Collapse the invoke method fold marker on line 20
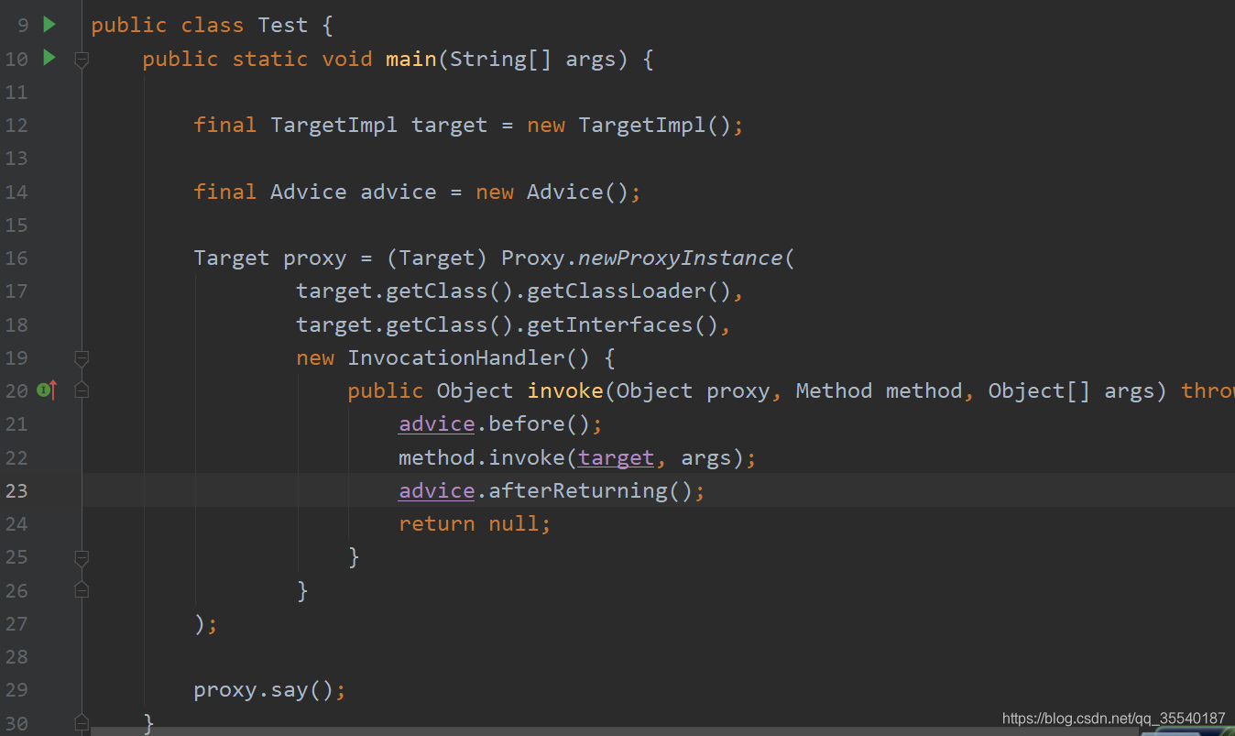Viewport: 1235px width, 736px height. pos(82,390)
